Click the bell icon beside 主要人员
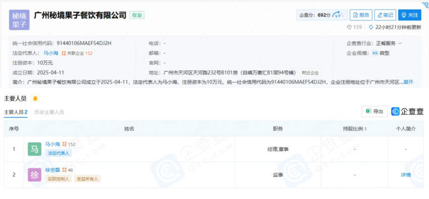429x199 pixels. 35,98
